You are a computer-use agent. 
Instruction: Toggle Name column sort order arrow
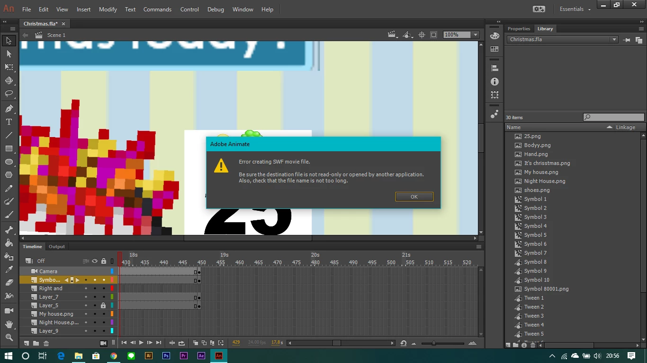(x=610, y=128)
